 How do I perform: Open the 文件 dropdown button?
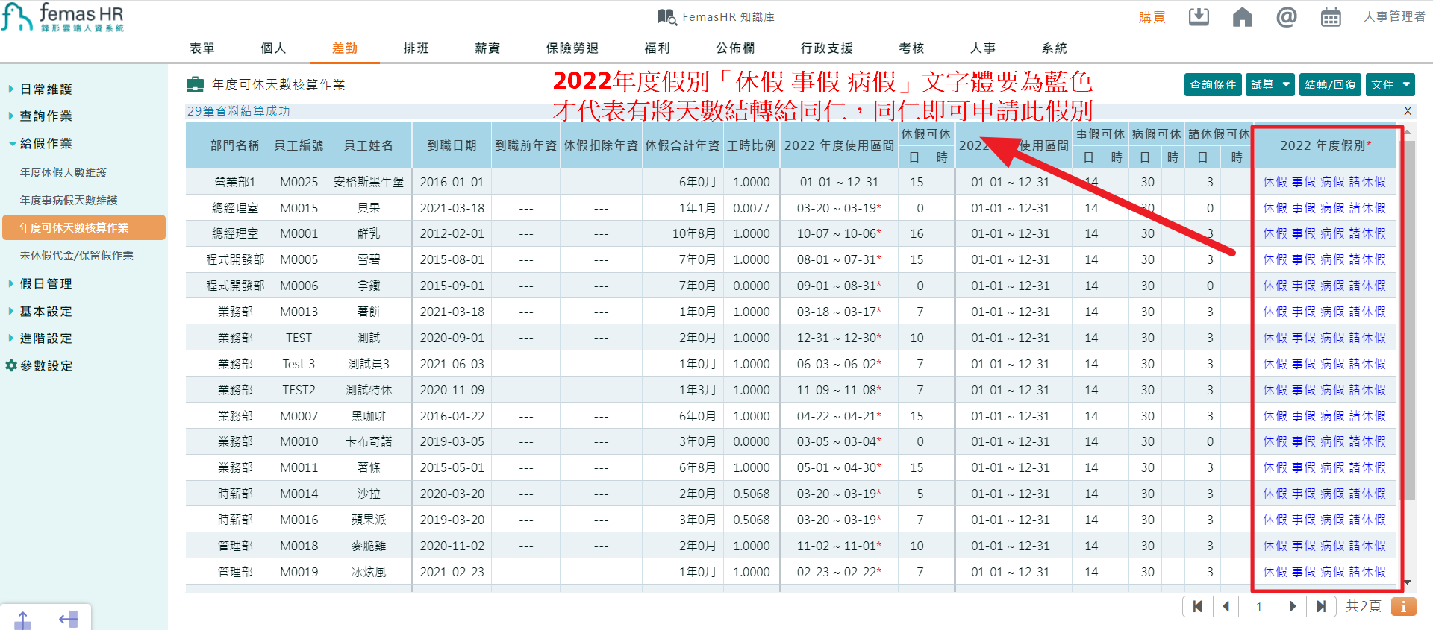(x=1390, y=84)
